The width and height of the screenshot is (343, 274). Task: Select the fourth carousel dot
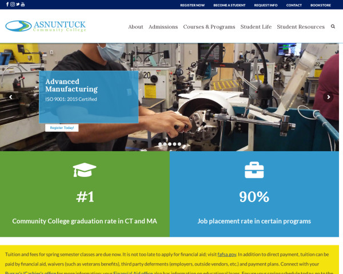[174, 144]
